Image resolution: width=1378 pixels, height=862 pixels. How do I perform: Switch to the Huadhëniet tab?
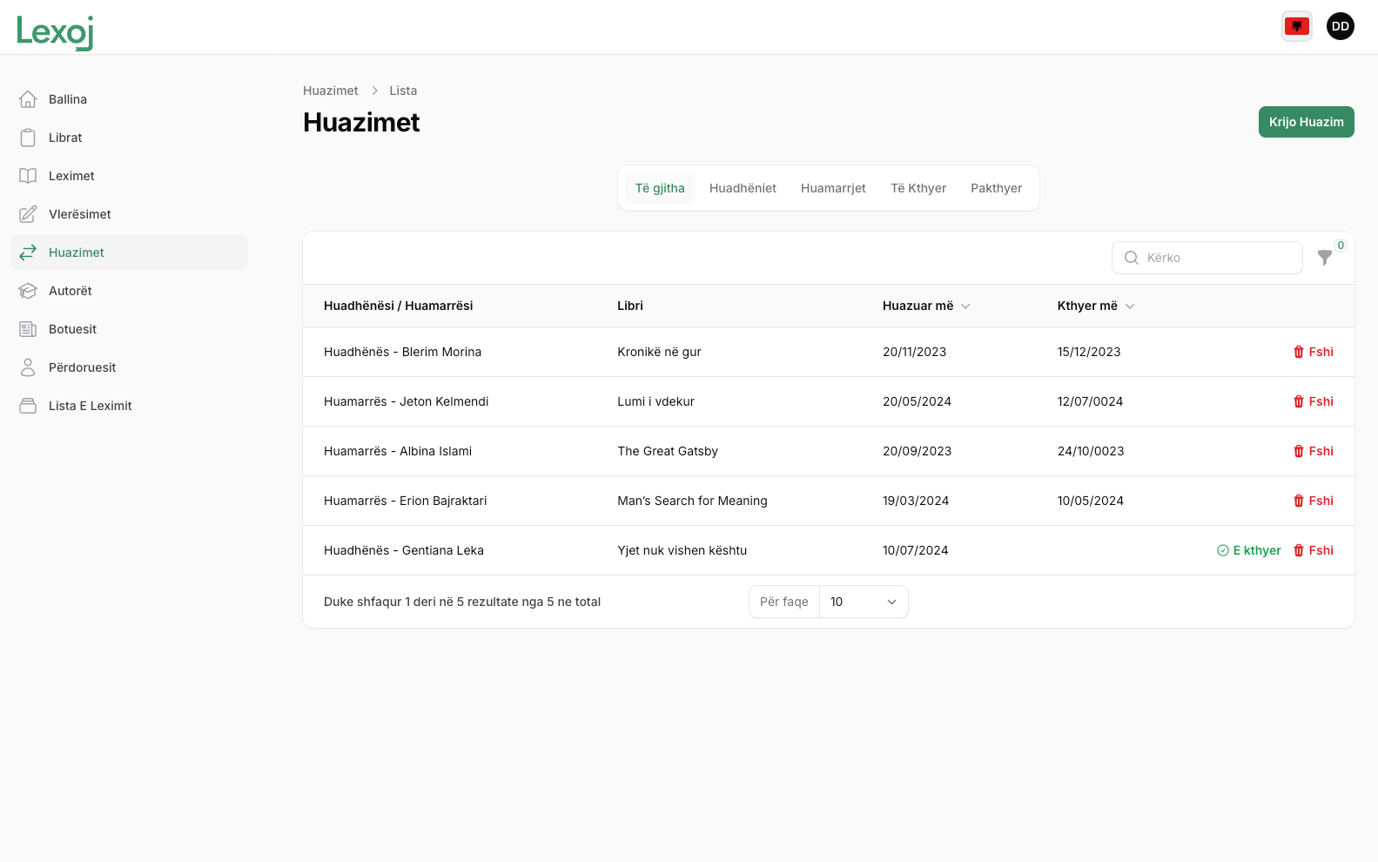(743, 188)
